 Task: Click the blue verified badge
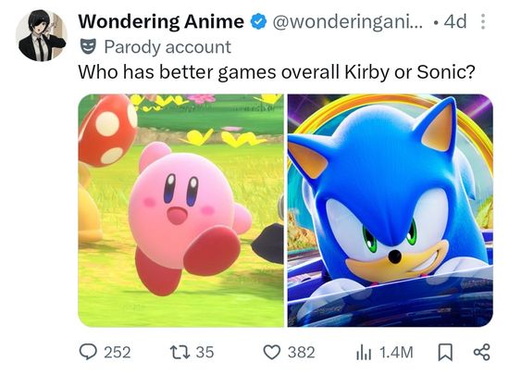click(258, 22)
